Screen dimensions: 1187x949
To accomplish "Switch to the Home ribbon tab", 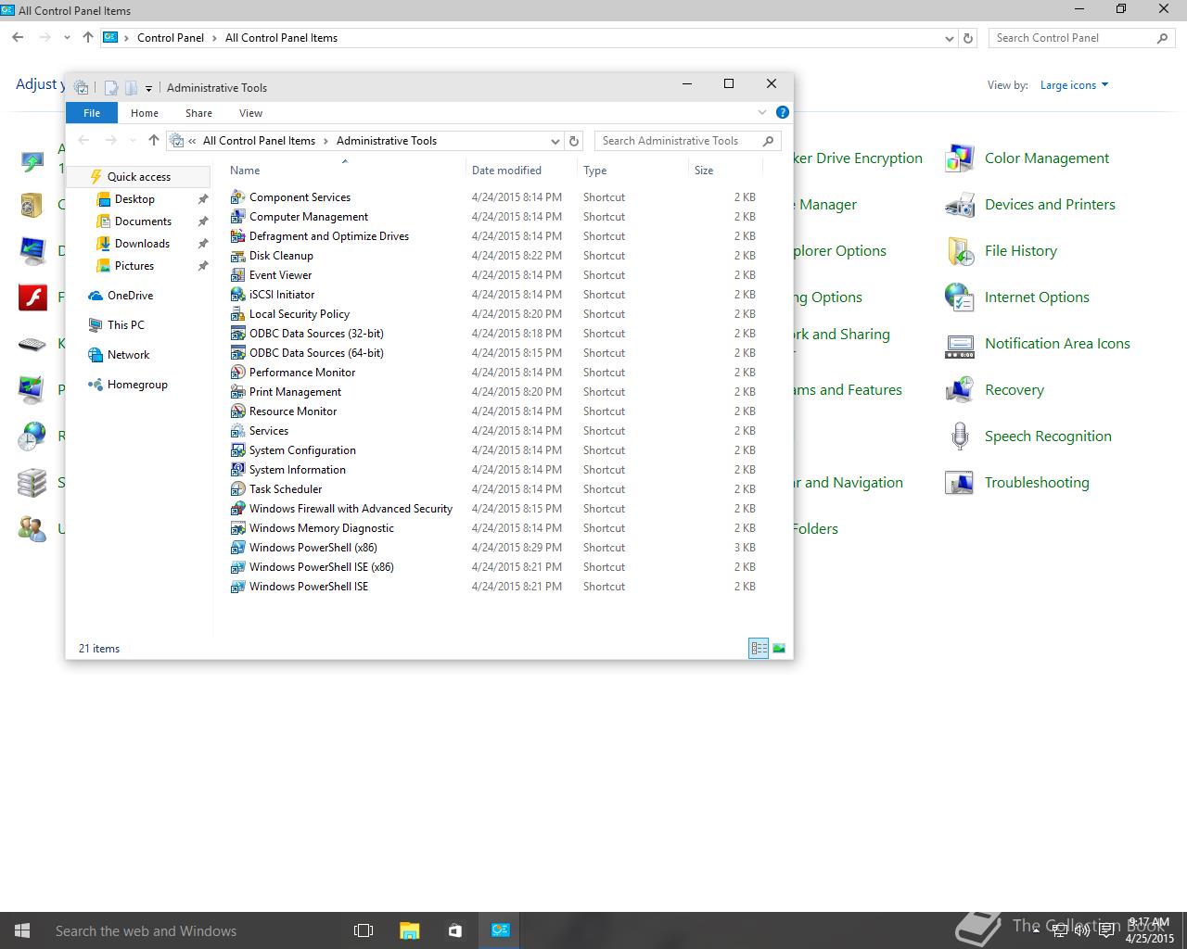I will [x=145, y=113].
